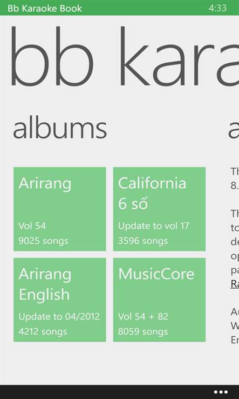Tap the 4:33 clock in status bar
Viewport: 239px width, 399px height.
217,8
